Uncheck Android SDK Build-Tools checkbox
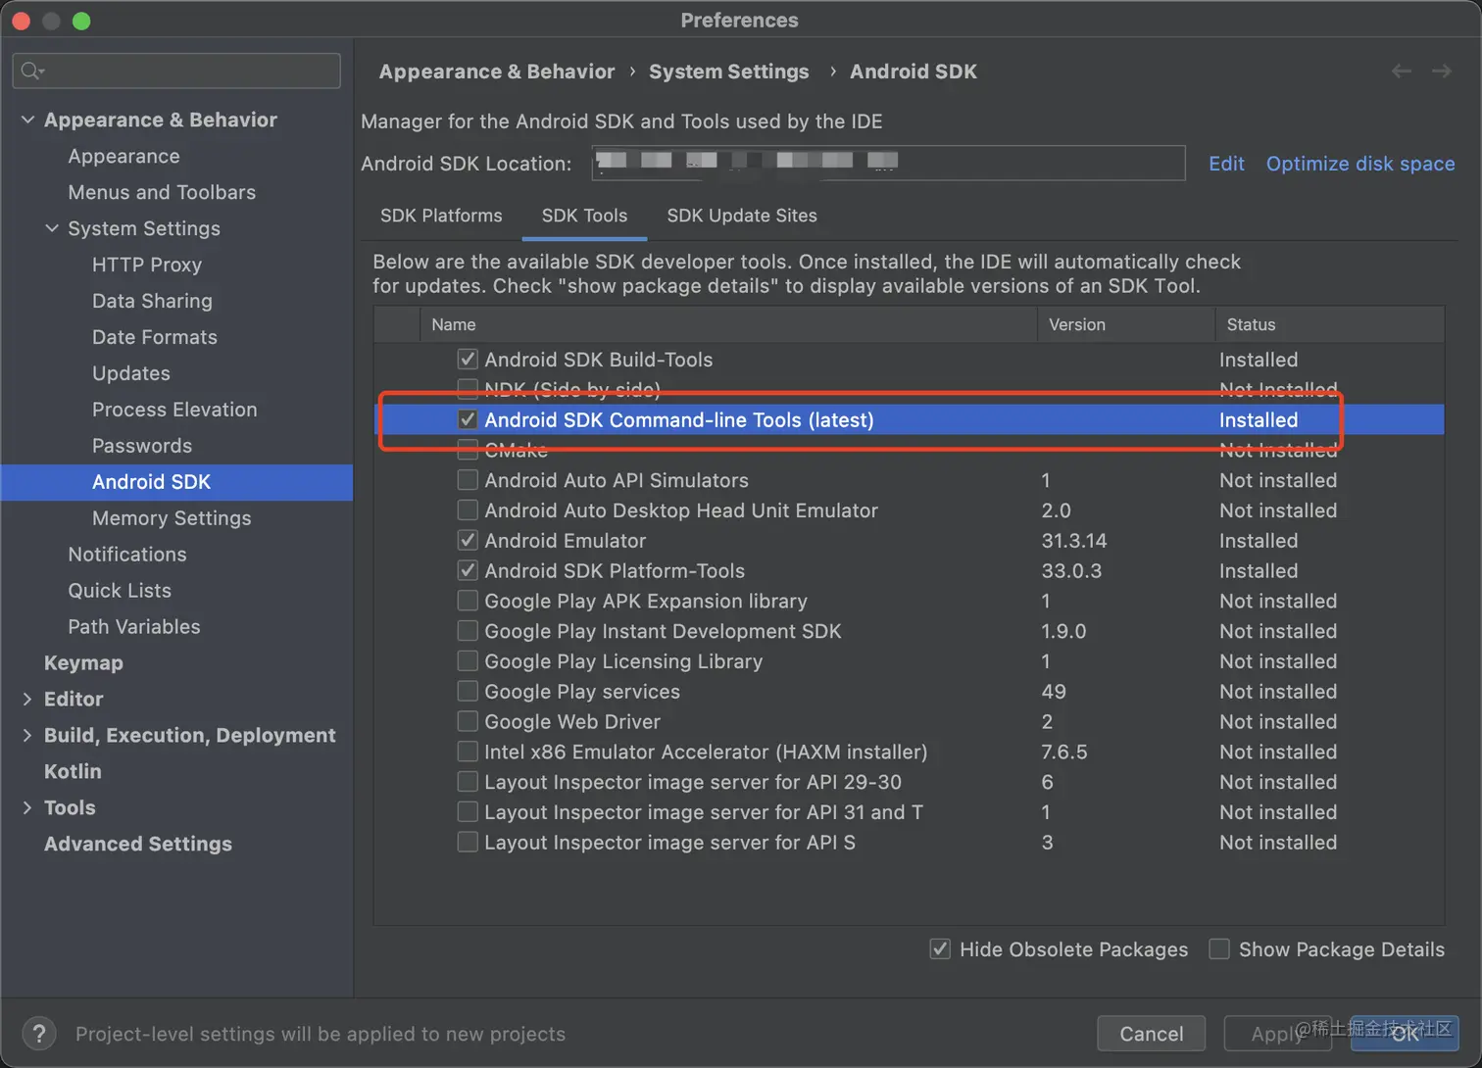This screenshot has height=1068, width=1482. click(x=468, y=360)
